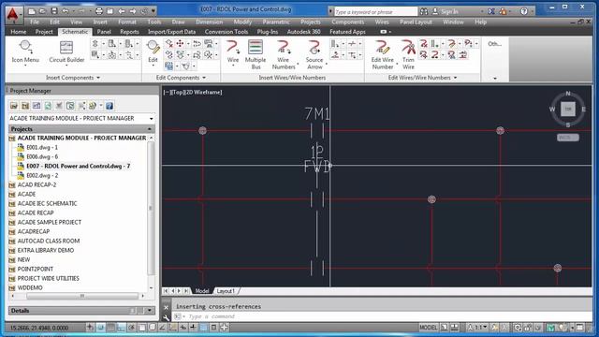Viewport: 599px width, 337px height.
Task: Open the Components menu
Action: [x=347, y=22]
